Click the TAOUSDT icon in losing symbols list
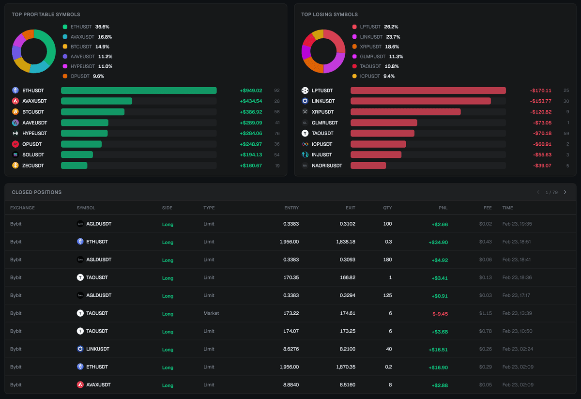Image resolution: width=581 pixels, height=399 pixels. tap(305, 133)
